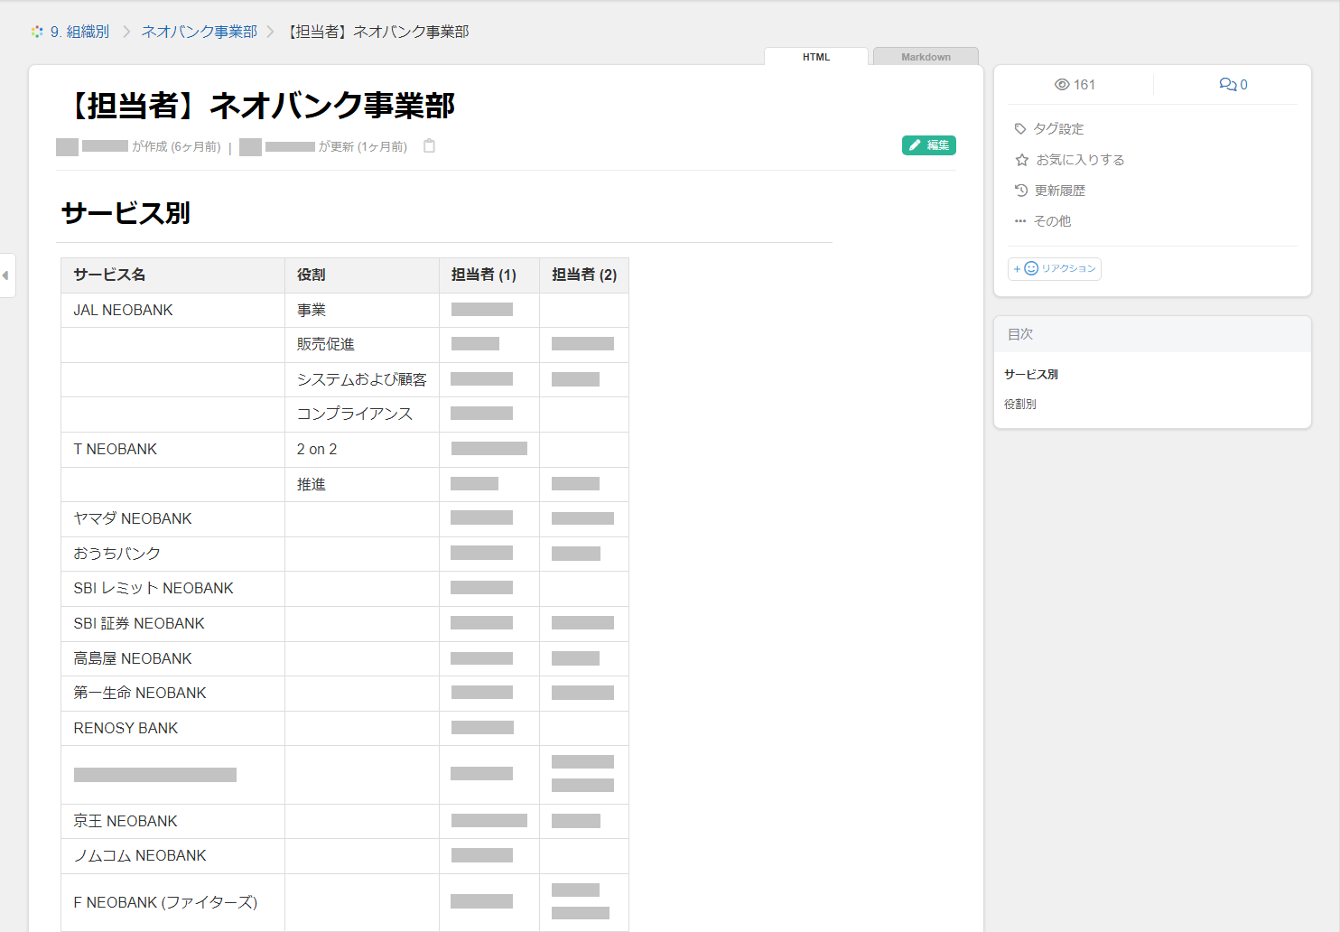Viewport: 1340px width, 932px height.
Task: Click the + リアクション reaction button
Action: click(1055, 269)
